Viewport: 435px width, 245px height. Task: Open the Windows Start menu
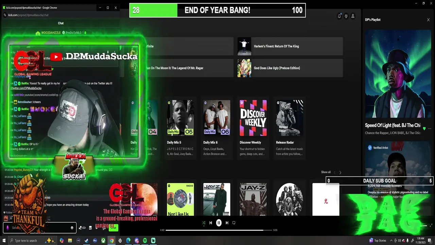click(4, 241)
